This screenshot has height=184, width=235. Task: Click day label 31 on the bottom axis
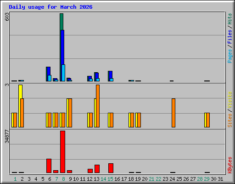coord(220,179)
